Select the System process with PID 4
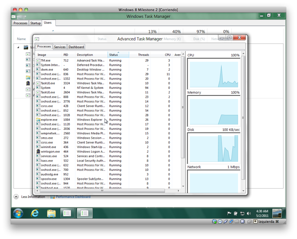297x239 pixels. [x=108, y=88]
